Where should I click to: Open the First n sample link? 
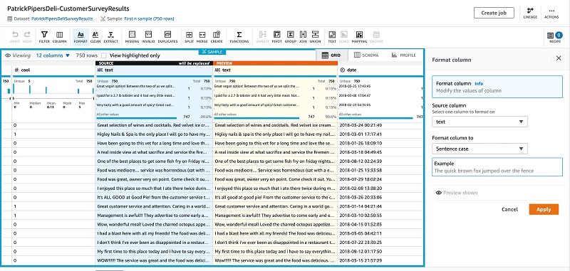click(x=150, y=18)
